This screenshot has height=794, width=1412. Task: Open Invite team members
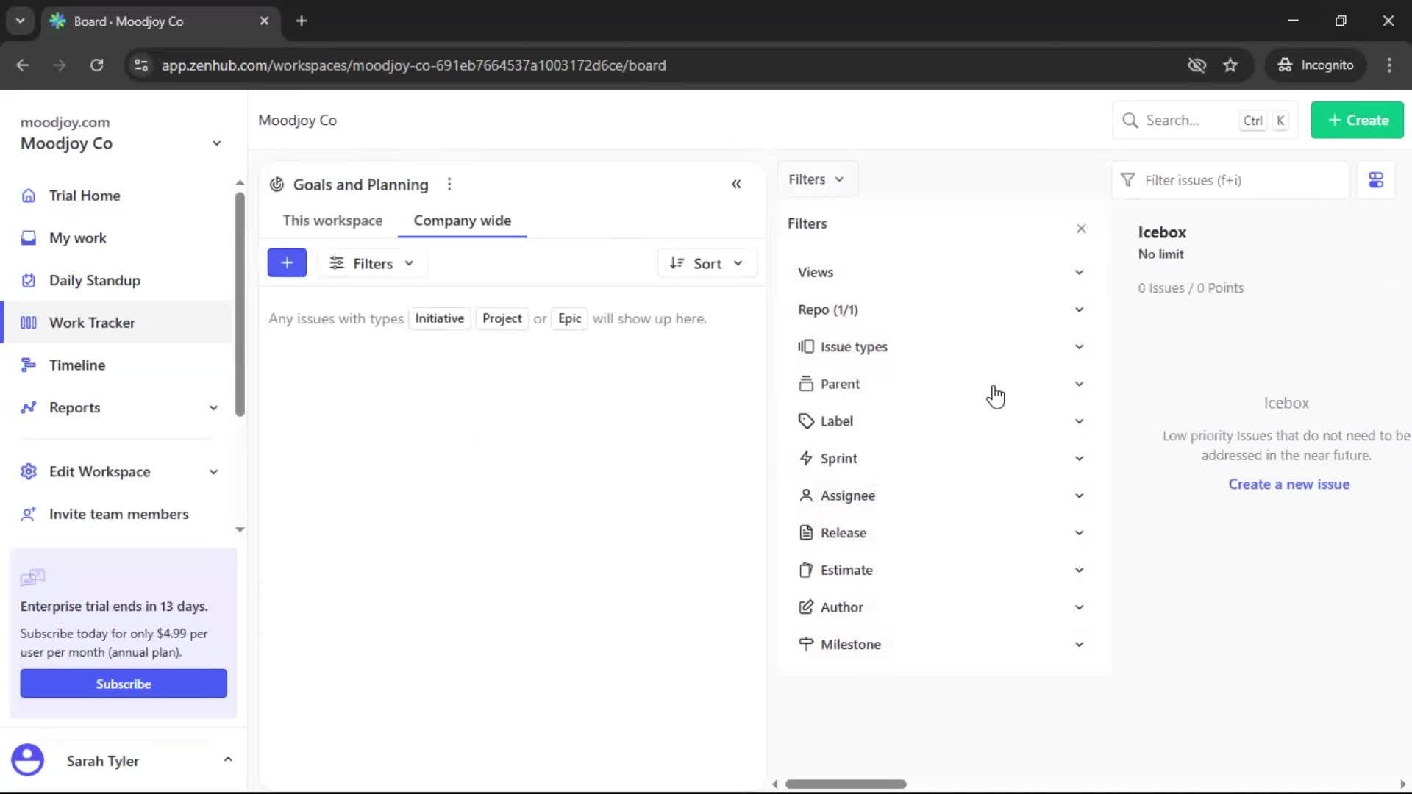[118, 514]
